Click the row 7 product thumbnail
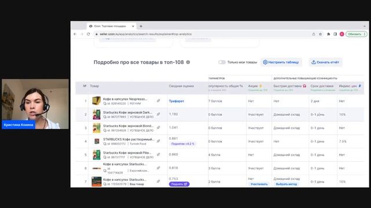The height and width of the screenshot is (208, 371). [x=97, y=181]
